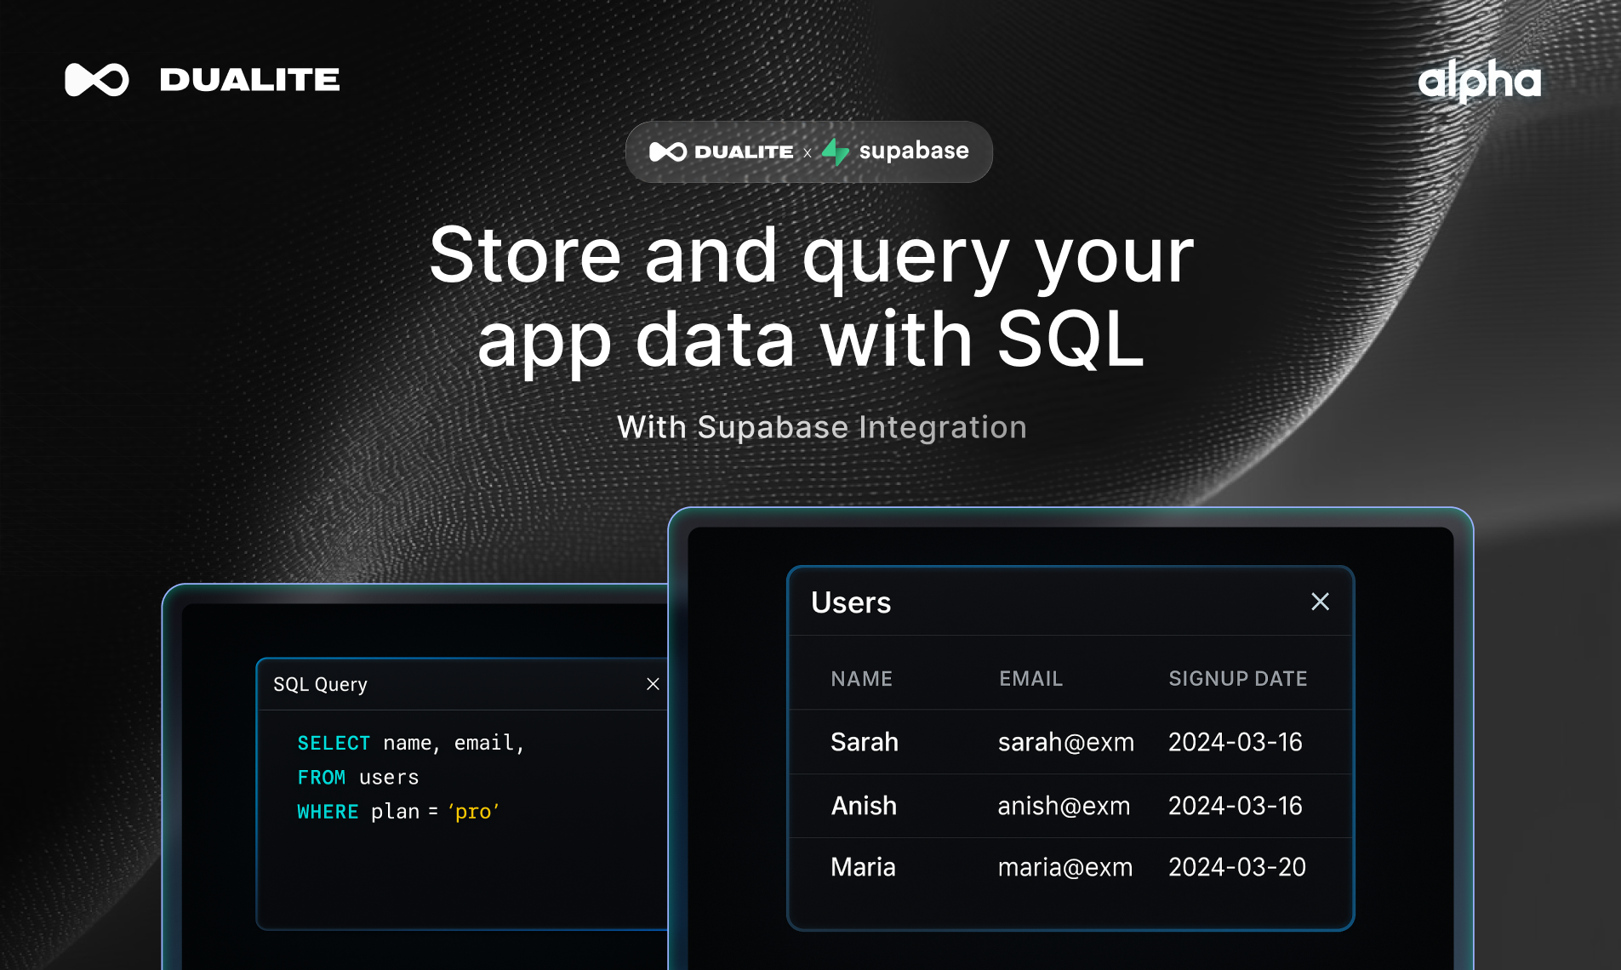1621x970 pixels.
Task: Click the SIGNUP DATE column header
Action: (1238, 679)
